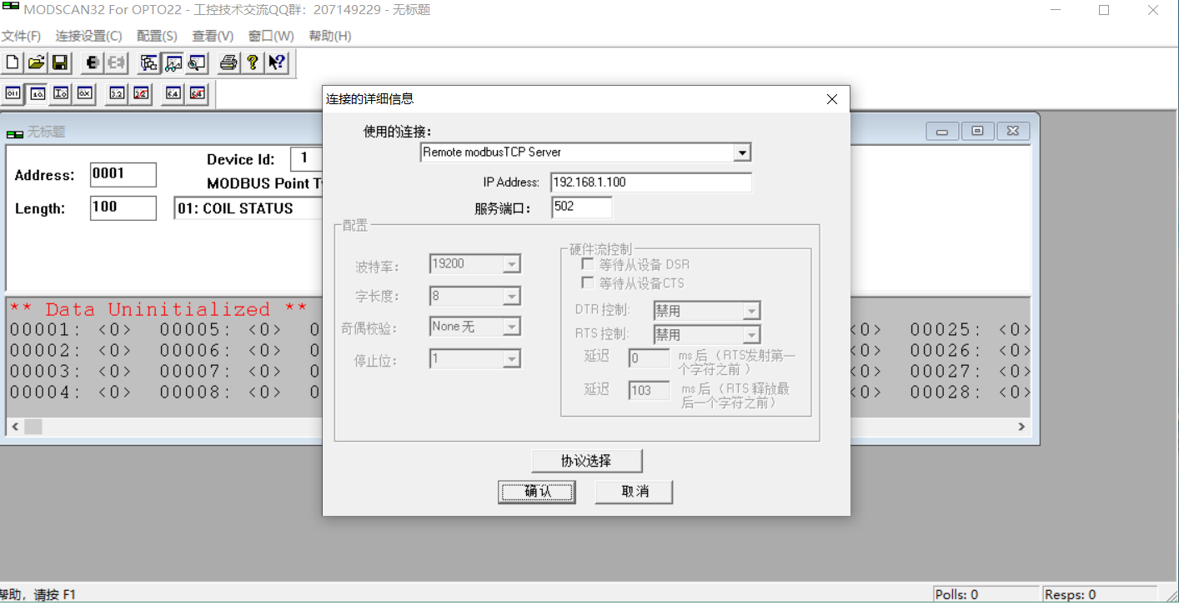Image resolution: width=1179 pixels, height=605 pixels.
Task: Click the 服务端口 field showing 502
Action: coord(581,207)
